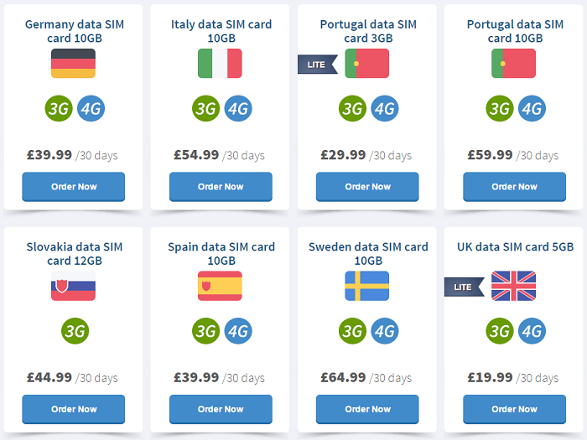Click the Sweden flag icon
Viewport: 587px width, 440px height.
(367, 286)
